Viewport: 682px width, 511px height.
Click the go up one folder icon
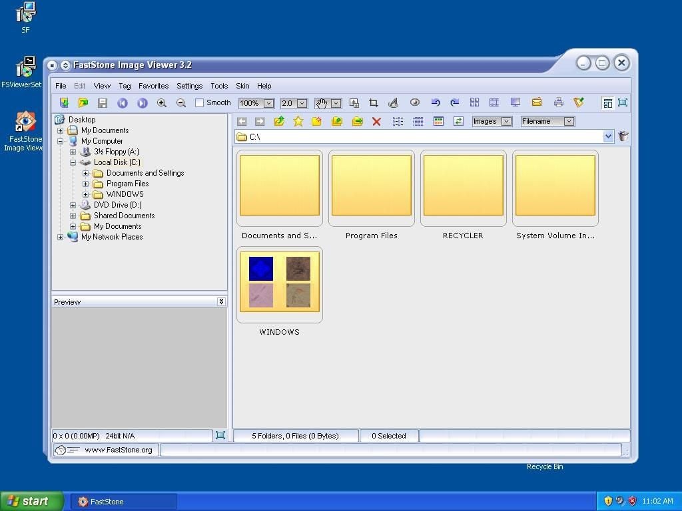pos(279,121)
